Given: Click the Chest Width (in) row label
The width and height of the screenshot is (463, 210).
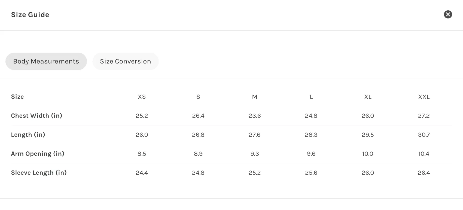Looking at the screenshot, I should 36,116.
